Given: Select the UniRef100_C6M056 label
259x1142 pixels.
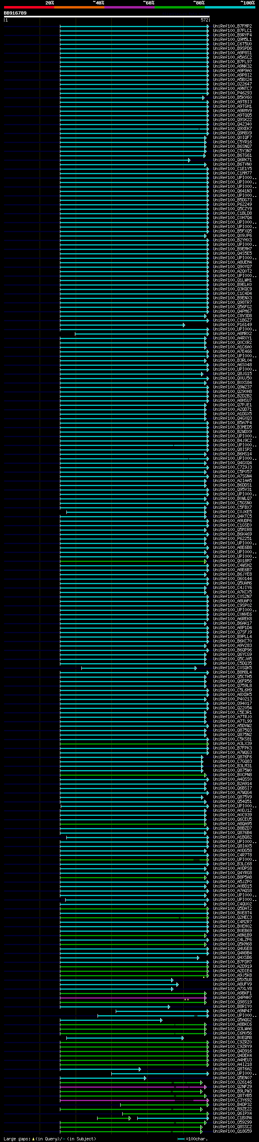Looking at the screenshot, I should [232, 1033].
